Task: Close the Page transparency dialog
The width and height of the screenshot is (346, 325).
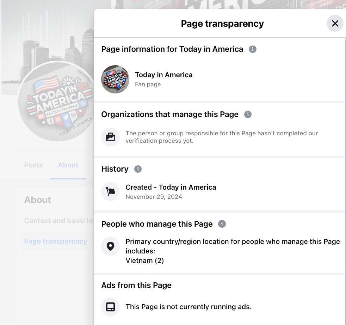Action: [x=335, y=23]
